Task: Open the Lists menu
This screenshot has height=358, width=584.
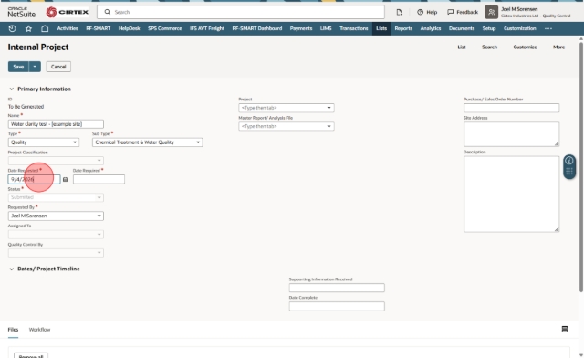Action: coord(381,28)
